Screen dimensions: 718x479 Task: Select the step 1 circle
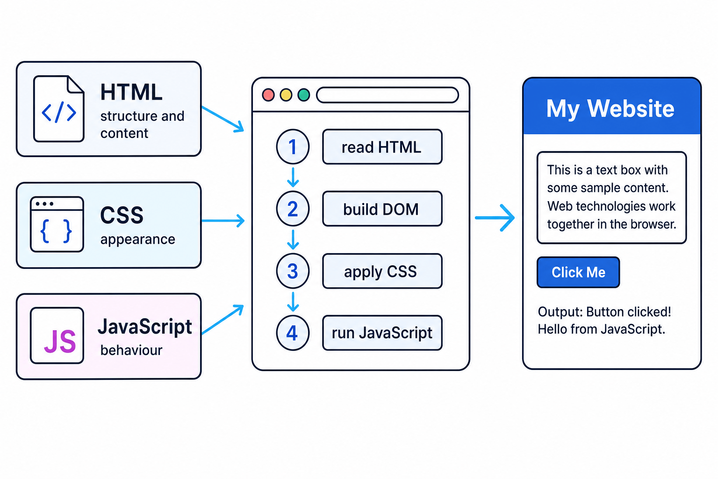pos(293,147)
